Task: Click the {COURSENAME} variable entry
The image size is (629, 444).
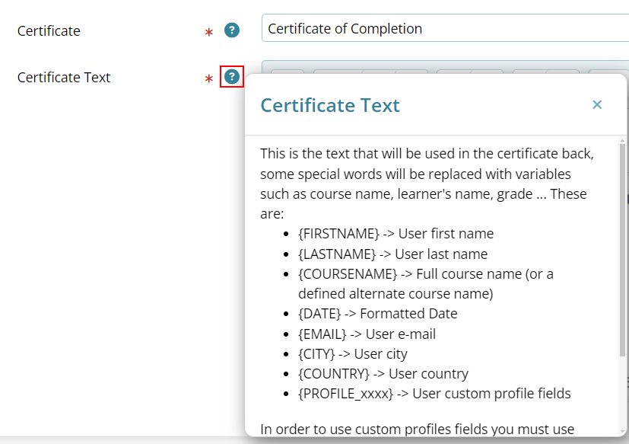Action: pyautogui.click(x=426, y=283)
